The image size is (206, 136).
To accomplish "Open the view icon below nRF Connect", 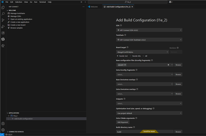I will pyautogui.click(x=3, y=46).
